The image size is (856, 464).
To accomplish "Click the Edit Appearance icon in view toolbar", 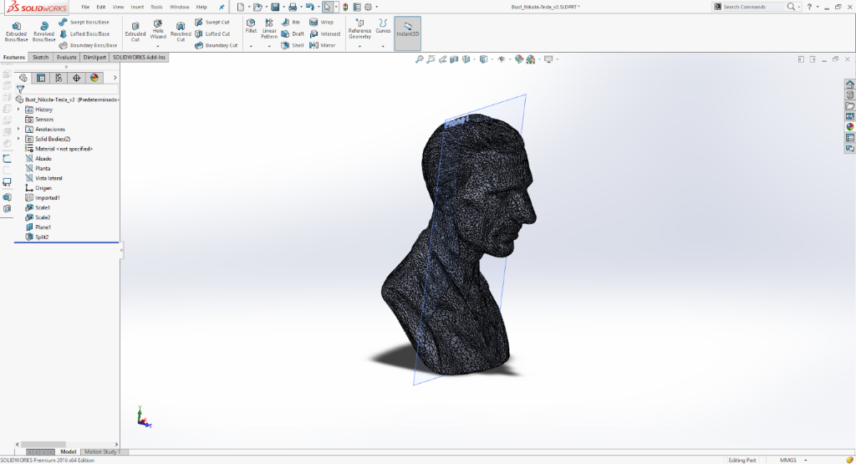I will (x=518, y=59).
